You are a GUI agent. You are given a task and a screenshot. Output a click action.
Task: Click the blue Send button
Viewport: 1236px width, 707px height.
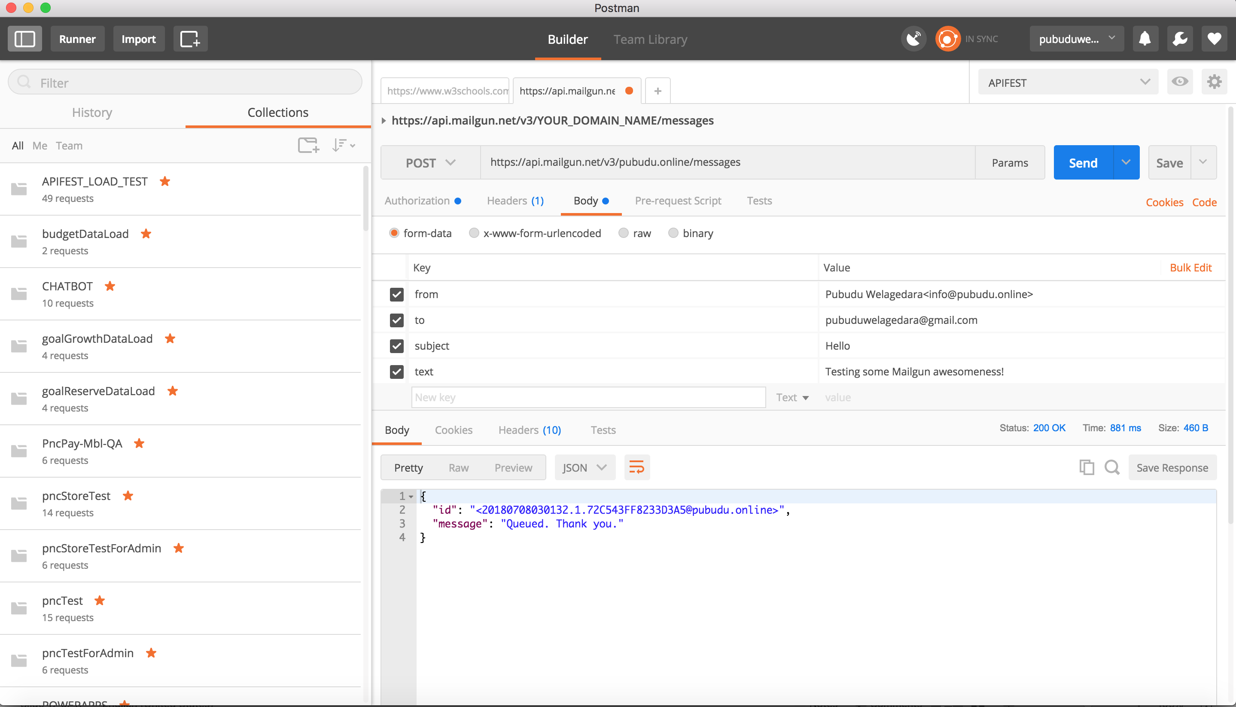[1083, 163]
